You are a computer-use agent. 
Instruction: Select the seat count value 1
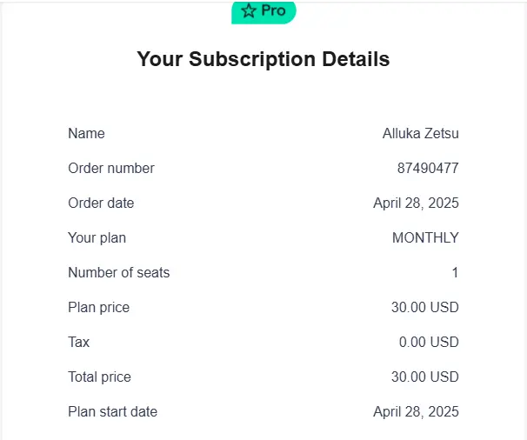455,272
